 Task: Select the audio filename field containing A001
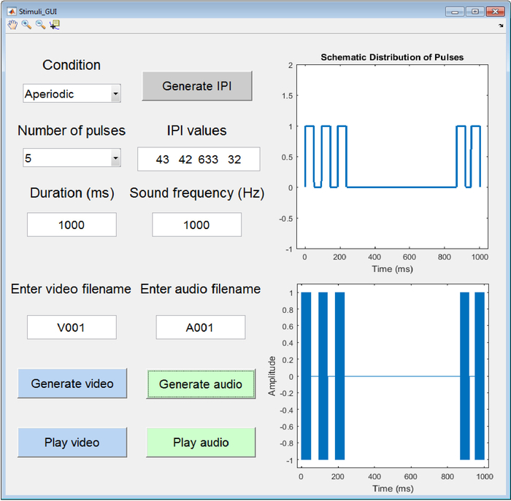[201, 327]
